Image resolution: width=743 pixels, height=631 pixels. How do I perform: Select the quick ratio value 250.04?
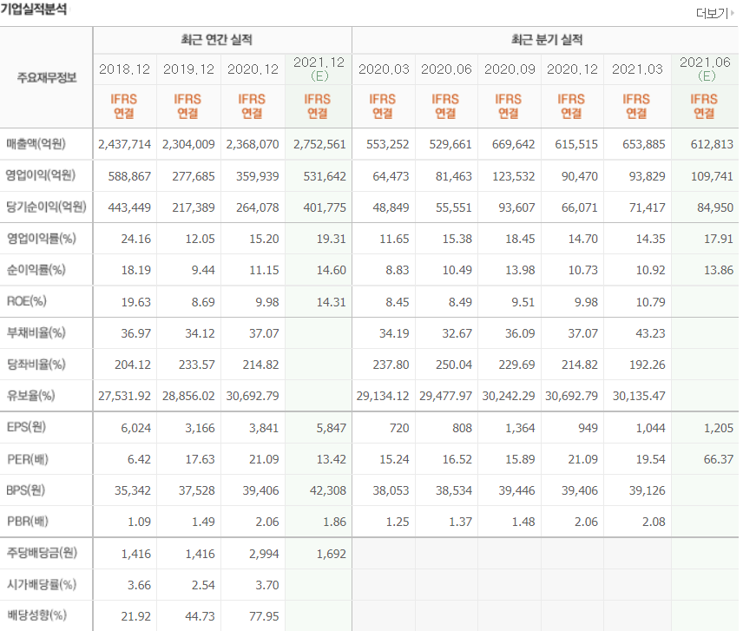(454, 365)
